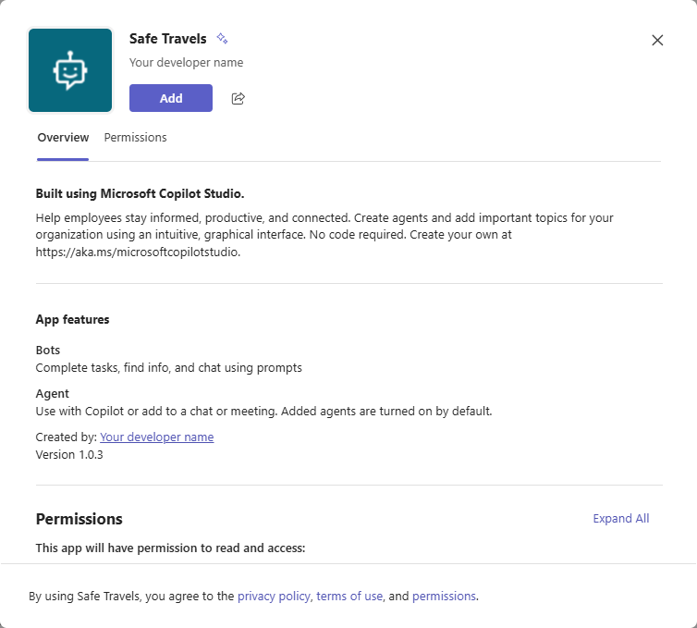Click the Copilot sparkle icon beside the title
The image size is (697, 628).
click(222, 39)
